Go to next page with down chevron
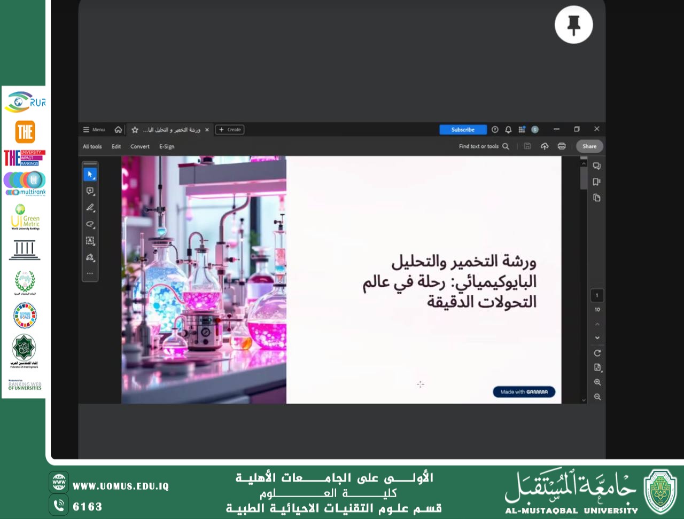 point(597,337)
